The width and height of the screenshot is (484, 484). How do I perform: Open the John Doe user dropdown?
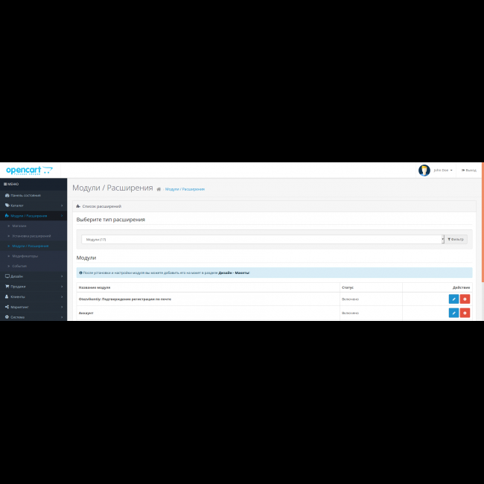coord(442,171)
